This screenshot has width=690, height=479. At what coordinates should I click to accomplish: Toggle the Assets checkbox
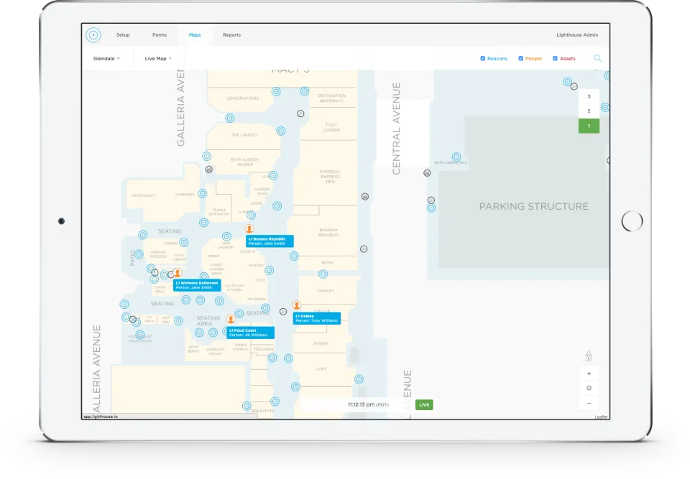[555, 58]
